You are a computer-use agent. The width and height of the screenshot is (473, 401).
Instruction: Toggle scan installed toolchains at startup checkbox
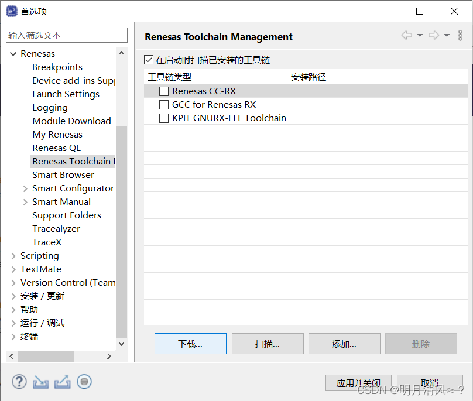(149, 60)
